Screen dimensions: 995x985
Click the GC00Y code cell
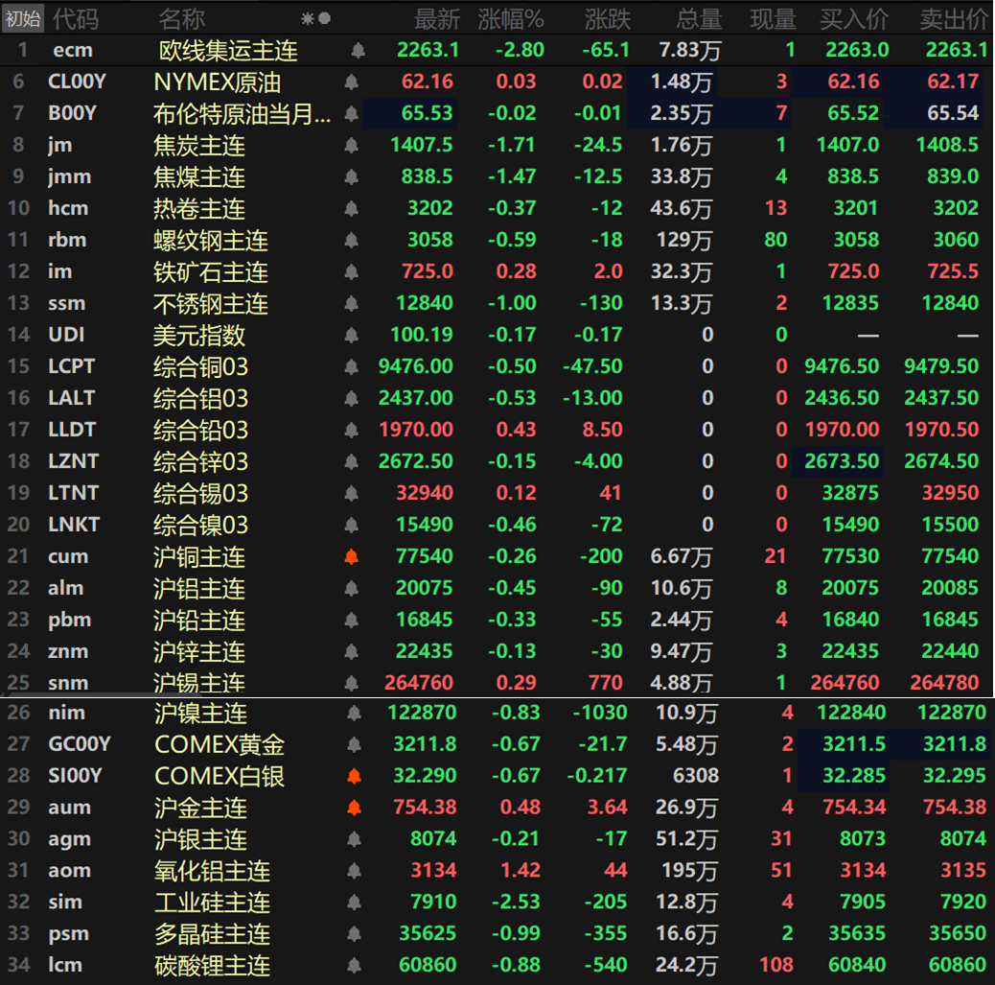click(x=80, y=744)
